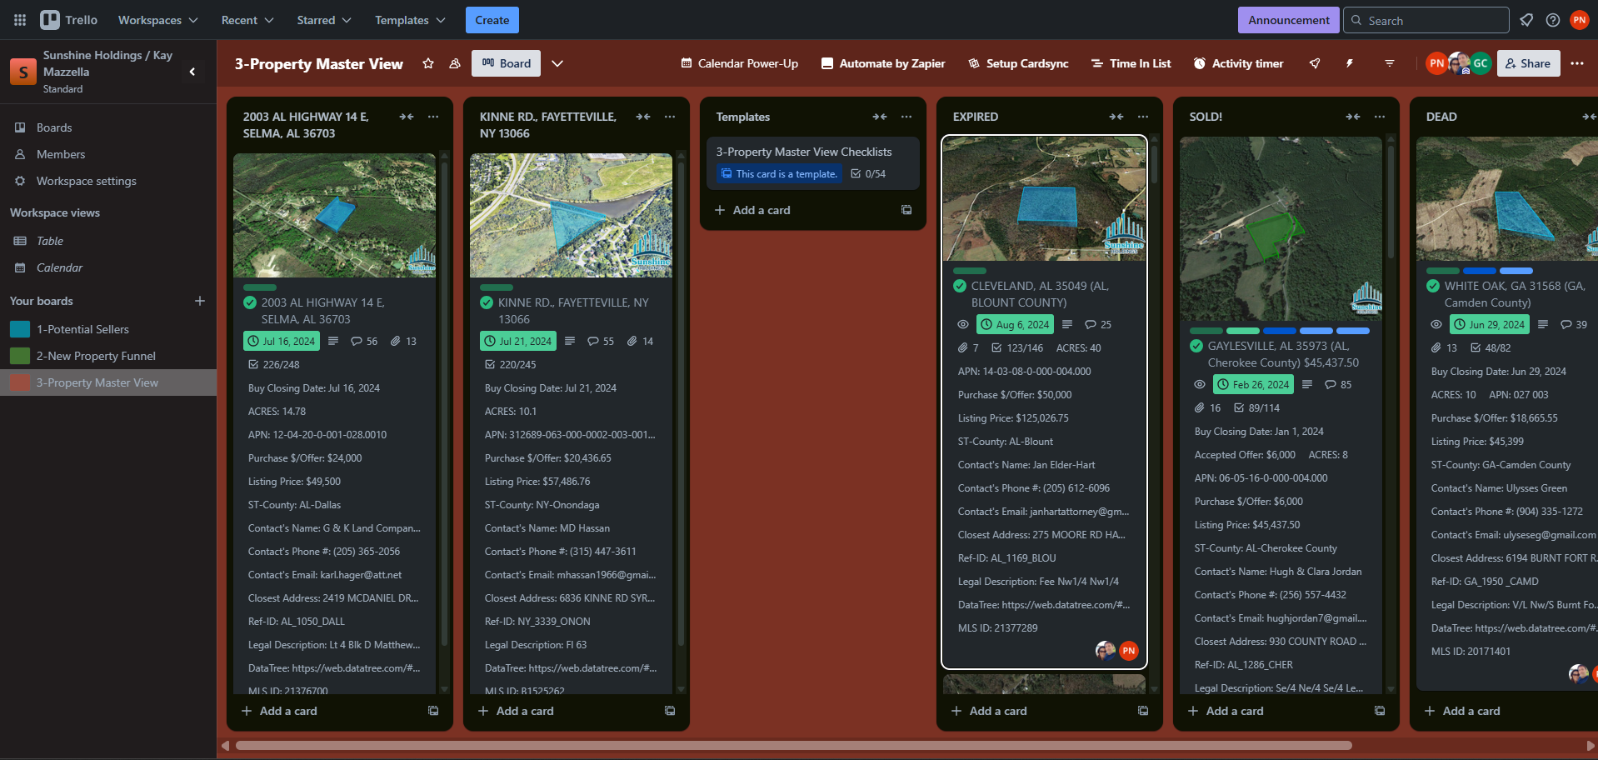Expand the Workspaces dropdown
Viewport: 1598px width, 760px height.
tap(157, 20)
